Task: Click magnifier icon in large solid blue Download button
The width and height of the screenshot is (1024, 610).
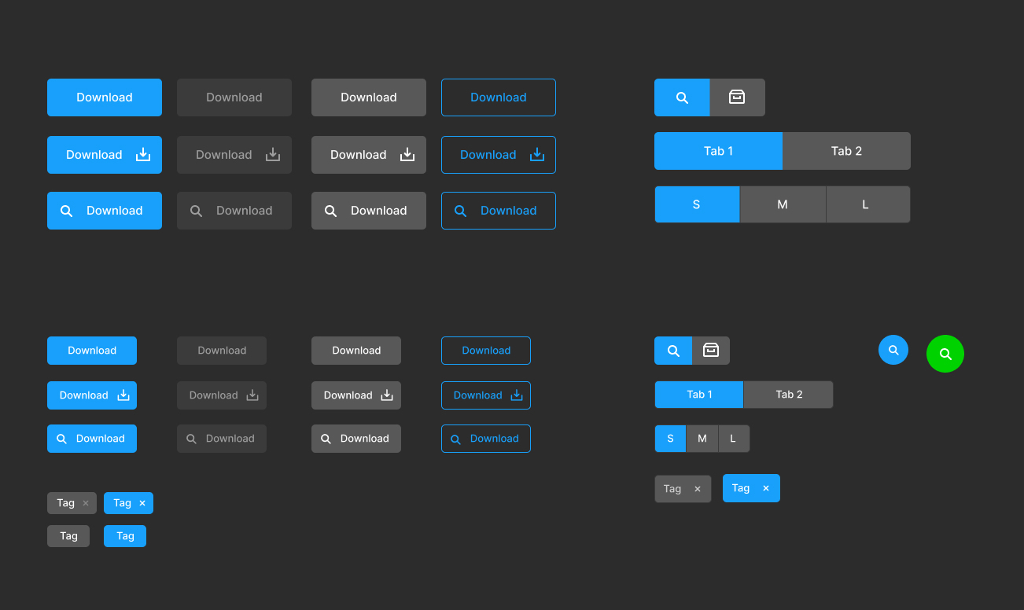Action: (67, 211)
